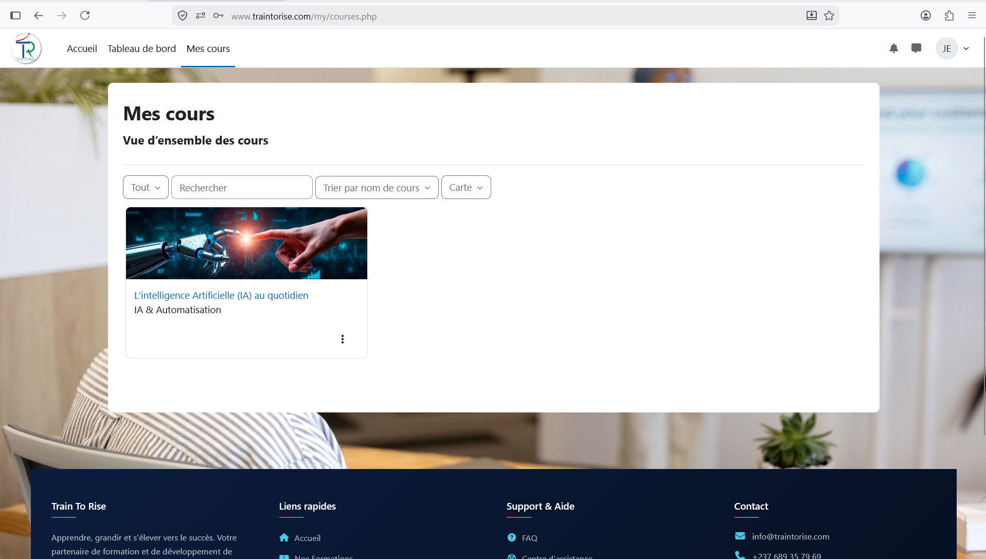986x559 pixels.
Task: Open the Carte display dropdown
Action: (466, 187)
